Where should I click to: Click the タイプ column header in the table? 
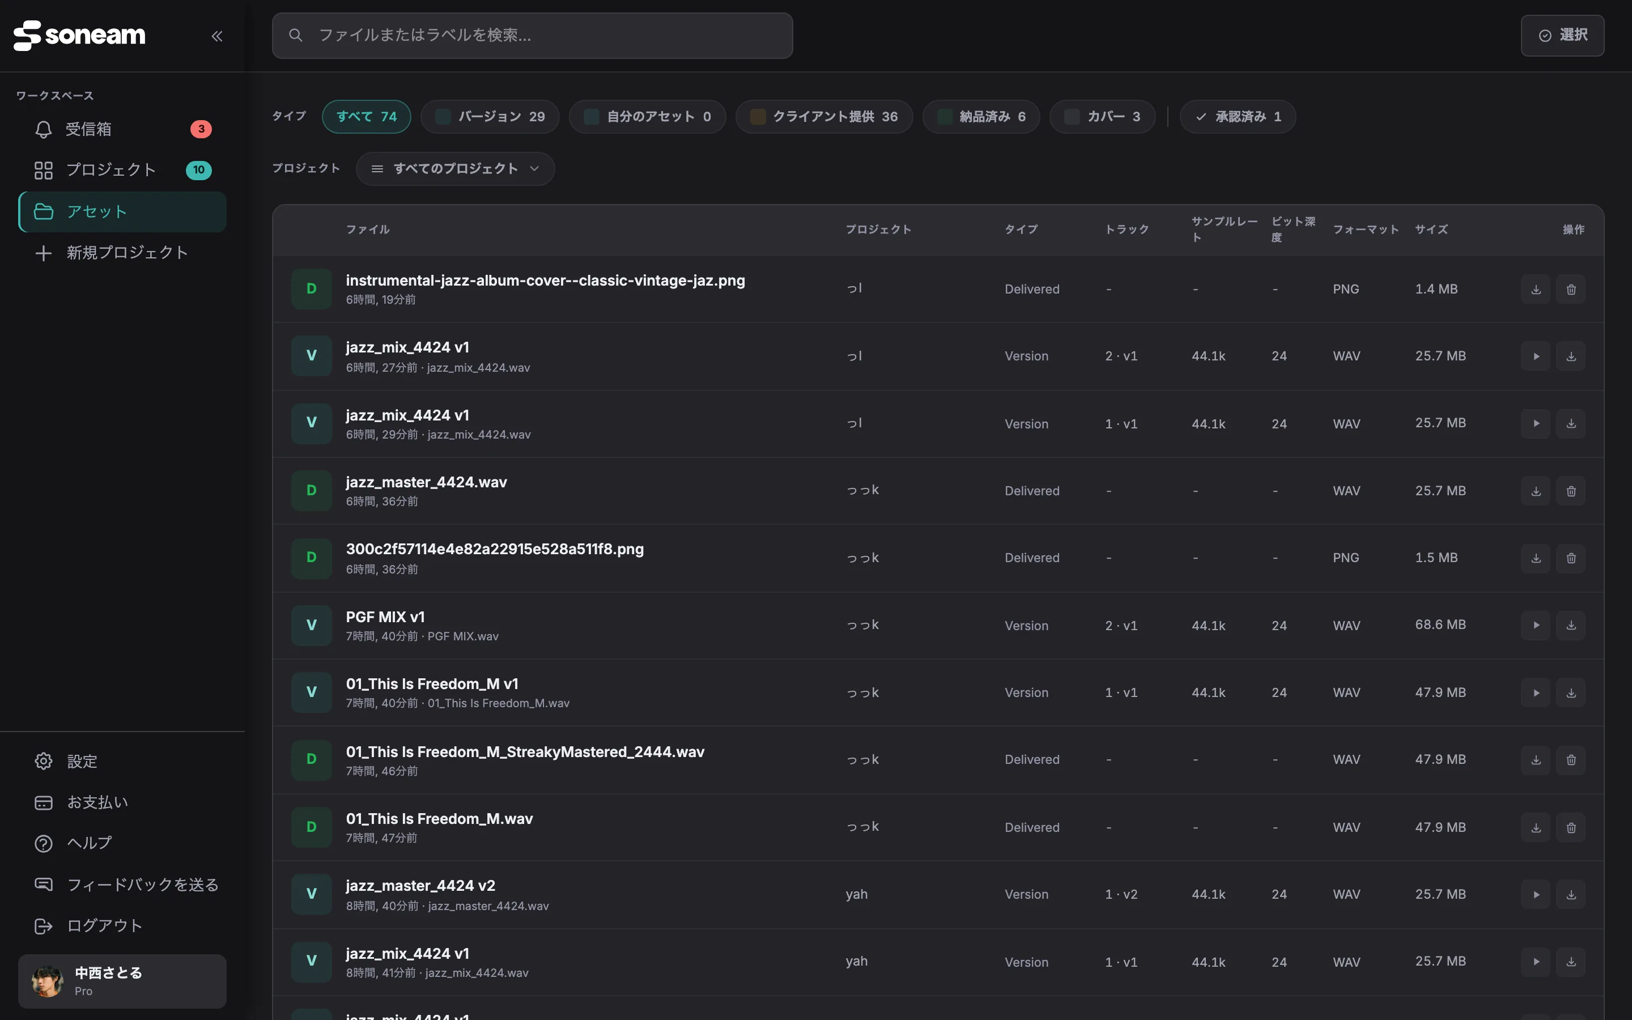[1021, 230]
